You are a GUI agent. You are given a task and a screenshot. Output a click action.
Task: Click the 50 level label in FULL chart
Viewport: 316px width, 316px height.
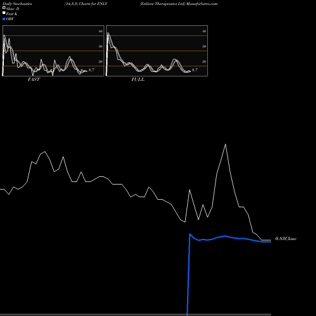click(x=204, y=46)
